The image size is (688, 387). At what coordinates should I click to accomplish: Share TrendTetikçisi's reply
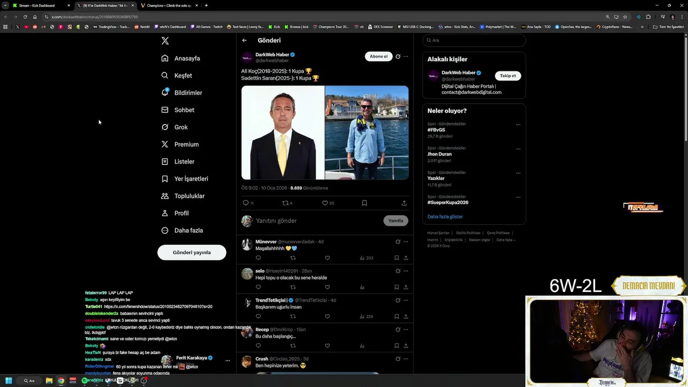(406, 317)
